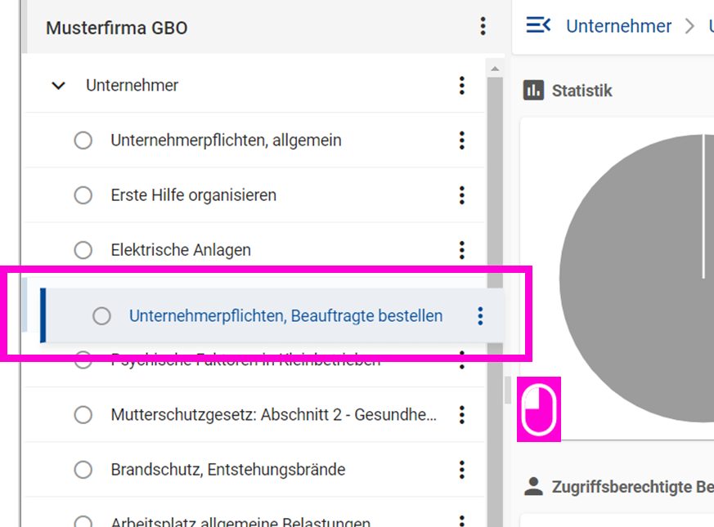Screen dimensions: 714x527
Task: Open three-dot menu for Unternehmerpflichten, allgemein
Action: click(x=462, y=141)
